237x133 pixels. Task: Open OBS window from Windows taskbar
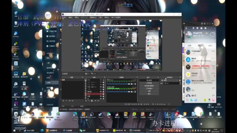(x=153, y=130)
